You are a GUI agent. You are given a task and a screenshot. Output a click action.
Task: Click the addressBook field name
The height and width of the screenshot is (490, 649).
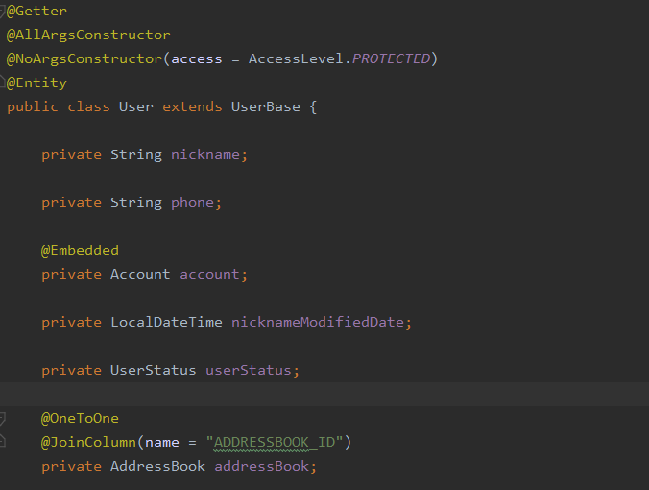pos(261,467)
